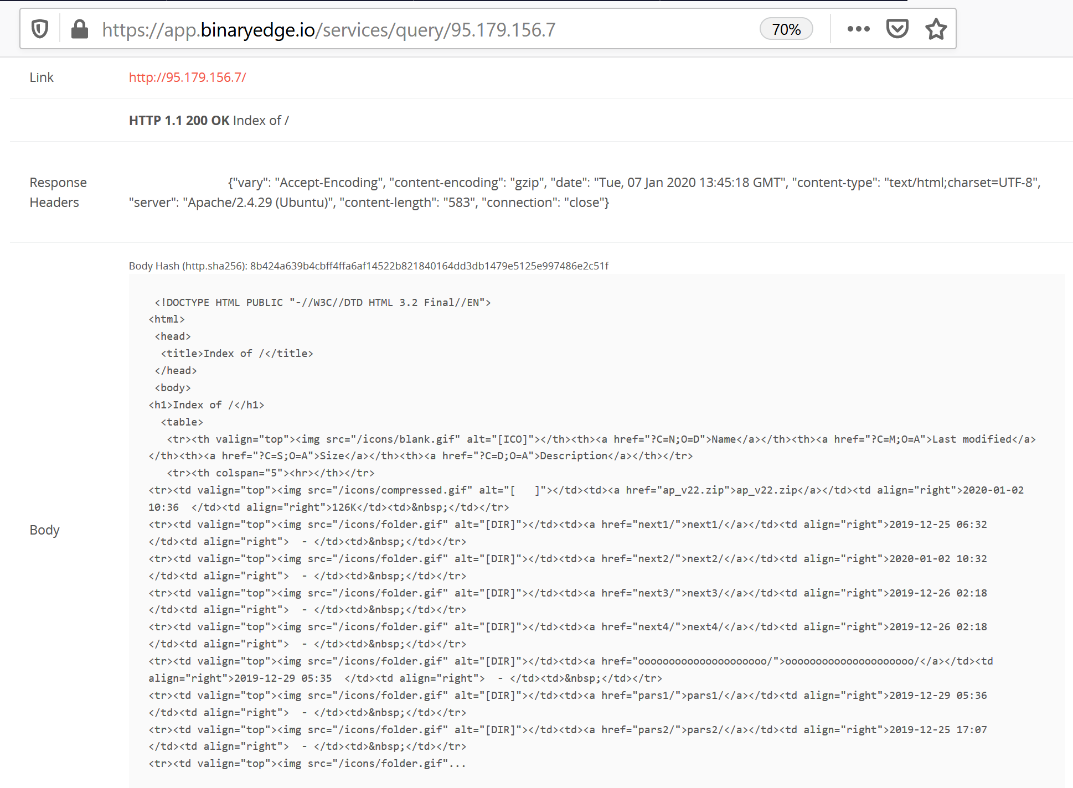Open the http://95.179.156.7/ link
This screenshot has width=1073, height=788.
click(x=187, y=77)
